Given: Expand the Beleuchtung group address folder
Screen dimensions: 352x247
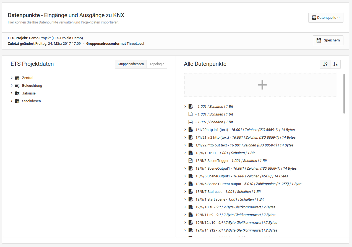Looking at the screenshot, I should [x=12, y=86].
